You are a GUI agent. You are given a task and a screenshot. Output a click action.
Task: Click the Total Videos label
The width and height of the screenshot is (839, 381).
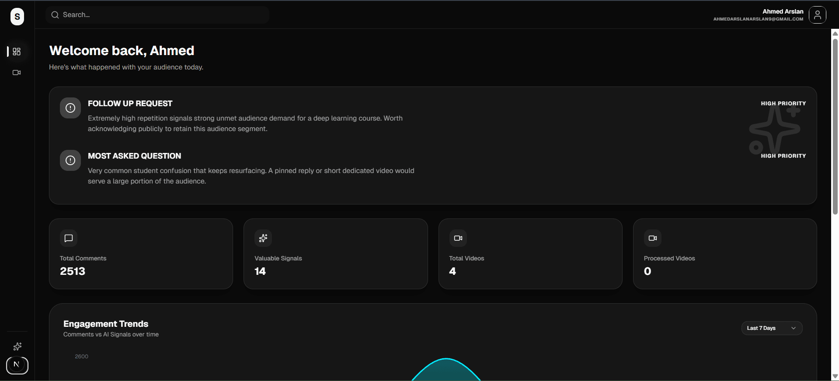point(466,258)
